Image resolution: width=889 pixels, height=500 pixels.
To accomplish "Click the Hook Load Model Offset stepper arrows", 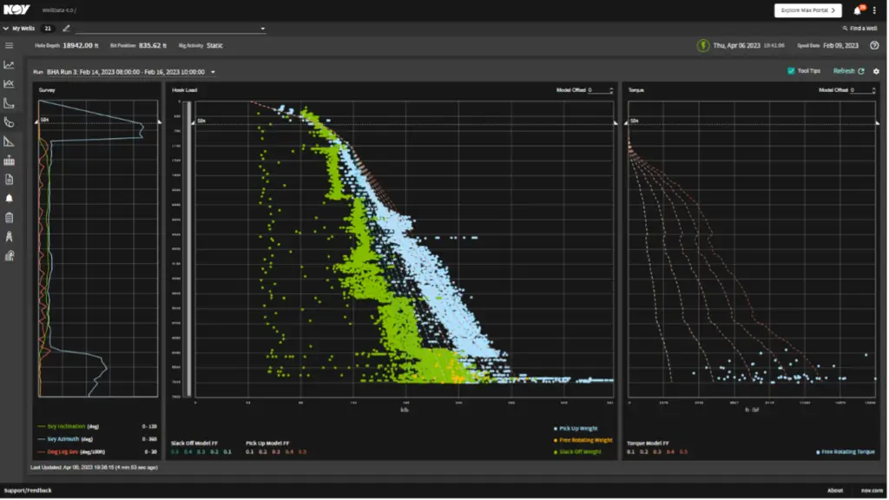I will (x=611, y=90).
